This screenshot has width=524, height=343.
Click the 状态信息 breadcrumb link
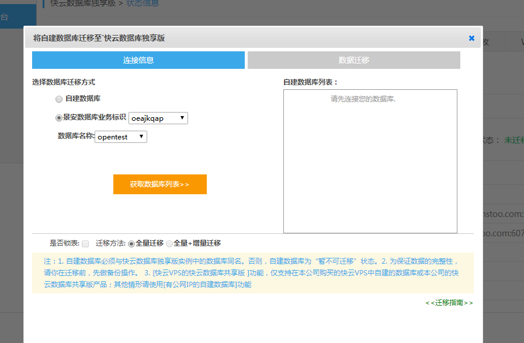click(x=142, y=3)
